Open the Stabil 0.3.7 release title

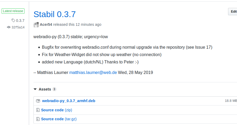click(55, 14)
